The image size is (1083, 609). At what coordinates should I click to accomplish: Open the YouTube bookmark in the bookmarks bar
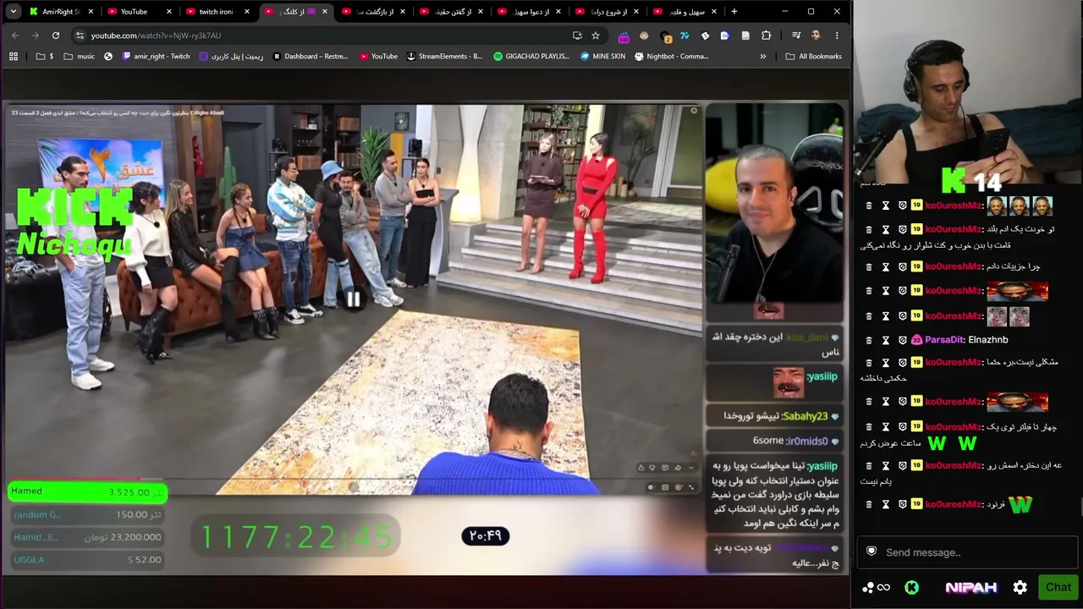[378, 57]
